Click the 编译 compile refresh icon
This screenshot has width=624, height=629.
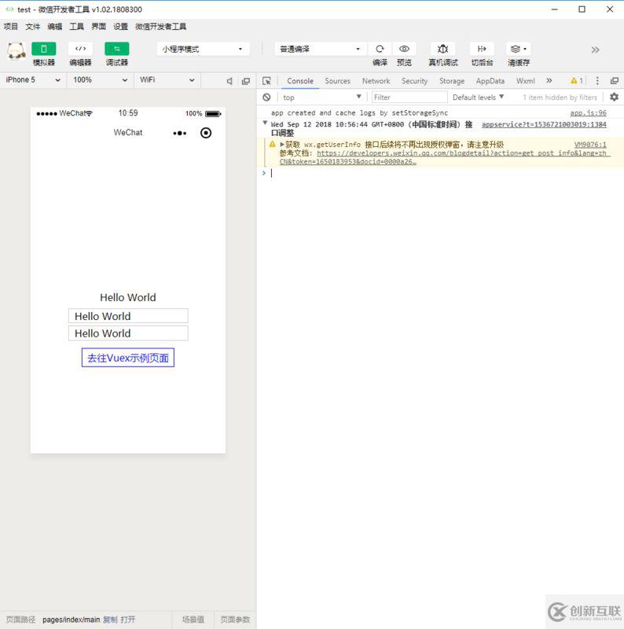pyautogui.click(x=380, y=49)
